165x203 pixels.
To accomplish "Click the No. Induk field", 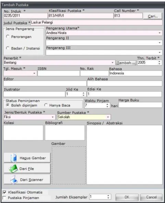I will (x=25, y=16).
